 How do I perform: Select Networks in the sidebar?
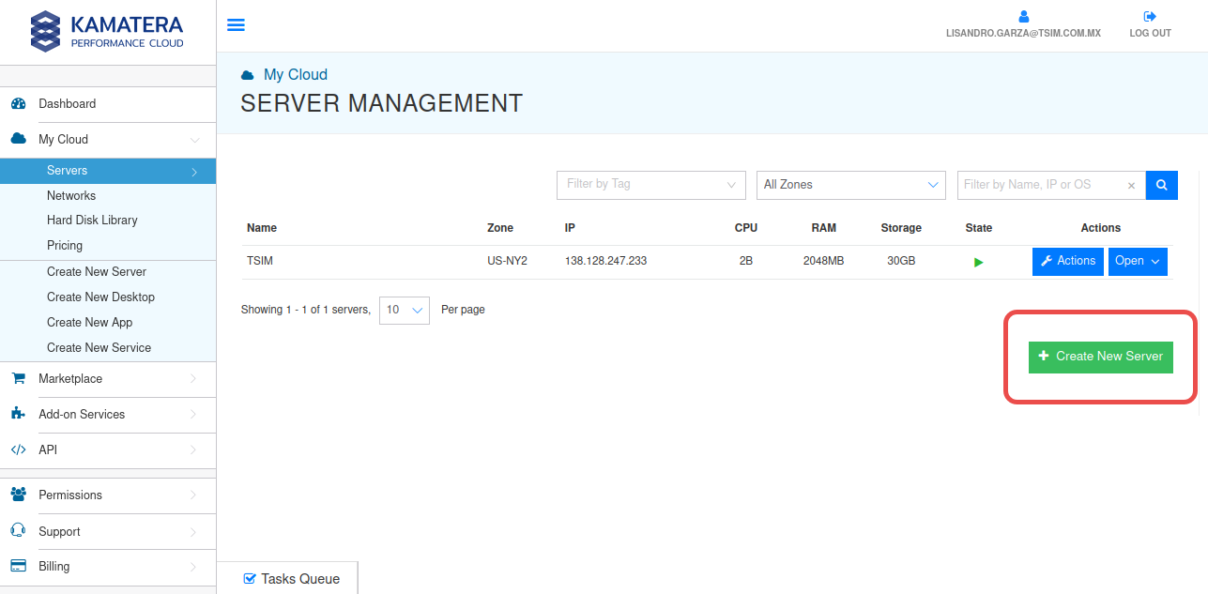(71, 196)
